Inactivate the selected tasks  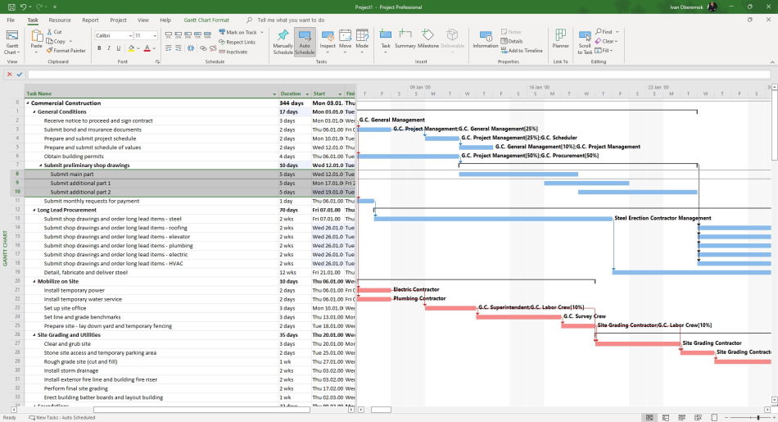point(233,52)
